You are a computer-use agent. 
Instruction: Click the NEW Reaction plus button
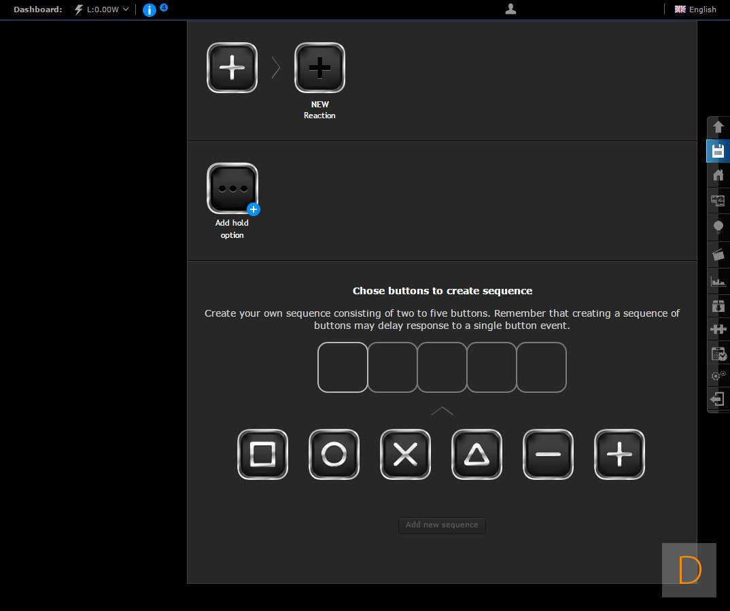(x=319, y=68)
